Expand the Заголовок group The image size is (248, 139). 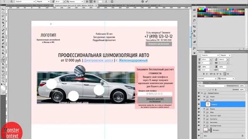[204, 122]
